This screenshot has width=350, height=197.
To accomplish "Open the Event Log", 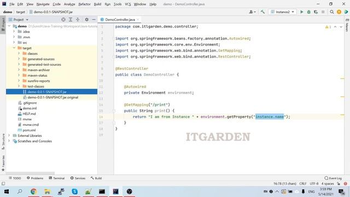I will coord(333,178).
